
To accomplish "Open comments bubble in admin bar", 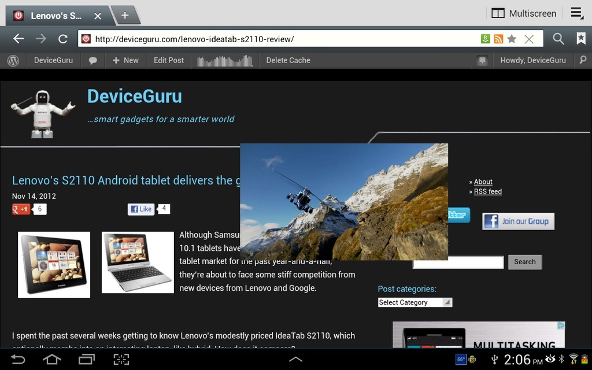I will tap(92, 60).
